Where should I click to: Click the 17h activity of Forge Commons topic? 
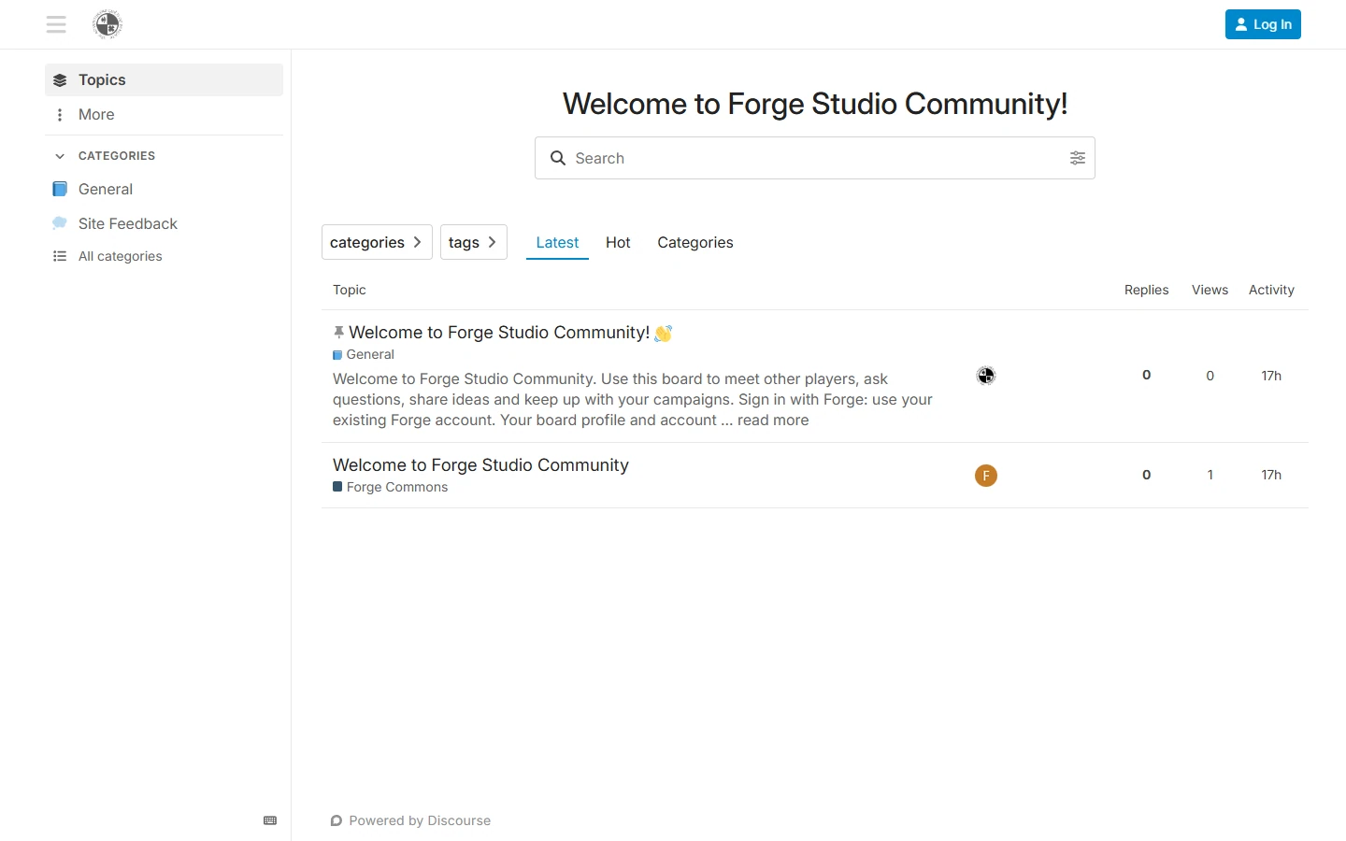(1271, 475)
